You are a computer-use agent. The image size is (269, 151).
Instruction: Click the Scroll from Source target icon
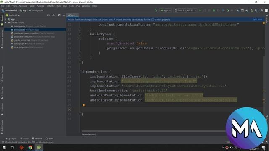pyautogui.click(x=49, y=15)
